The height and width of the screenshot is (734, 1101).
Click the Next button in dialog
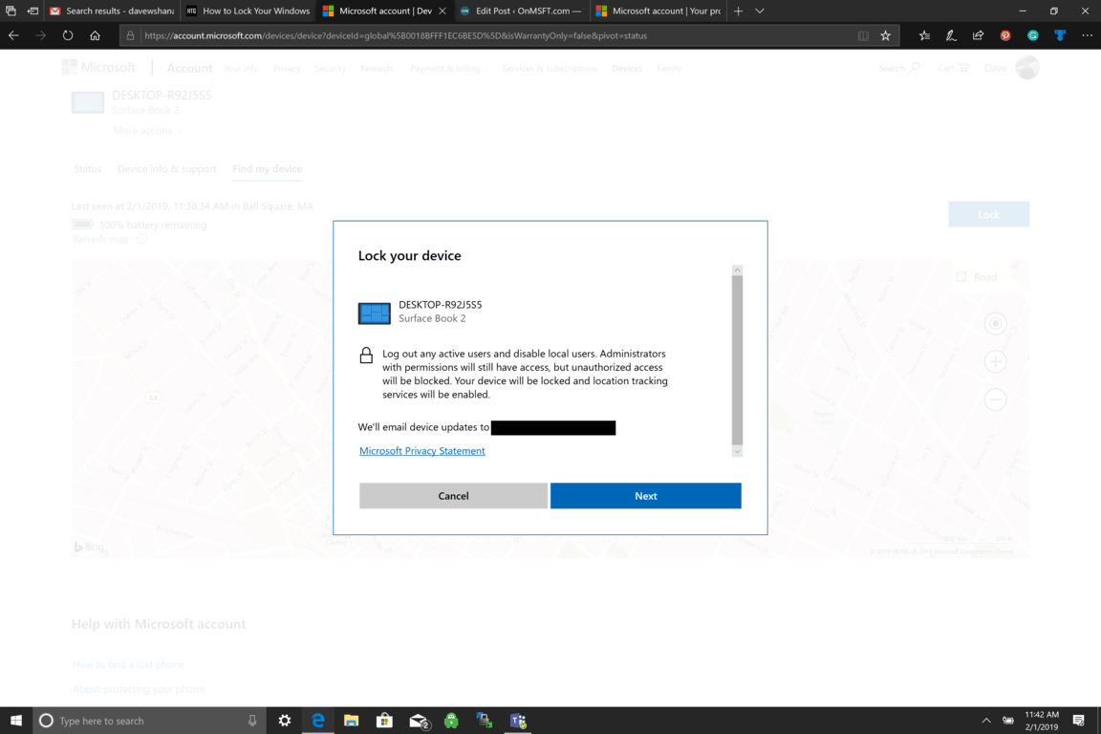pyautogui.click(x=645, y=496)
